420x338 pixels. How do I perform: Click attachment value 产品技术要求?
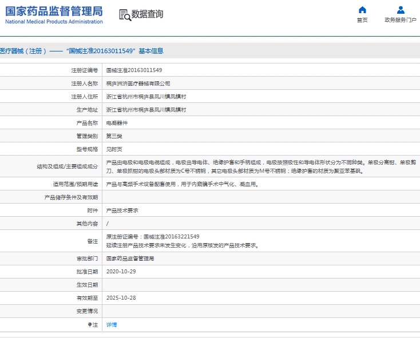[122, 210]
